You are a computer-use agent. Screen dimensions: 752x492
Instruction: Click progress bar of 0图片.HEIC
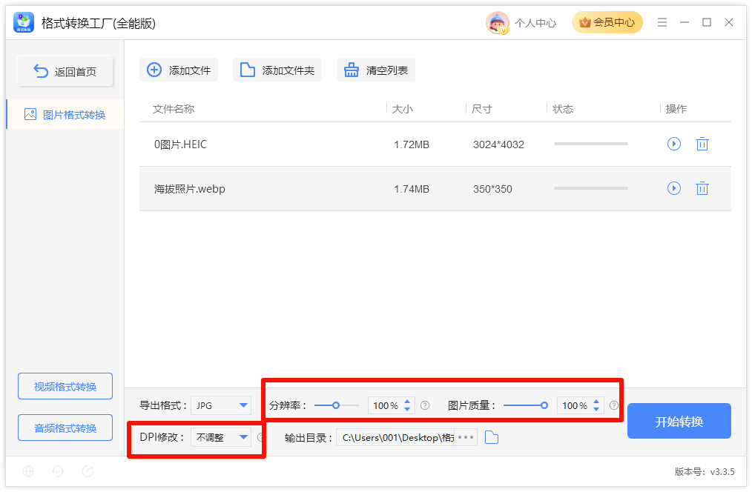pyautogui.click(x=591, y=144)
